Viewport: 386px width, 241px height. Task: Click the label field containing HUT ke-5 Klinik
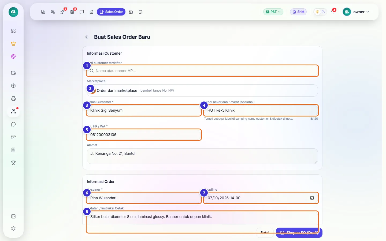click(261, 110)
